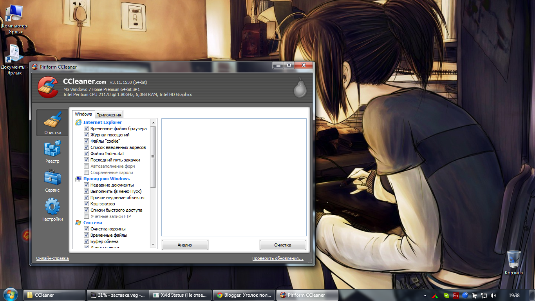Toggle Списки быстрого доступа checkbox

click(87, 210)
